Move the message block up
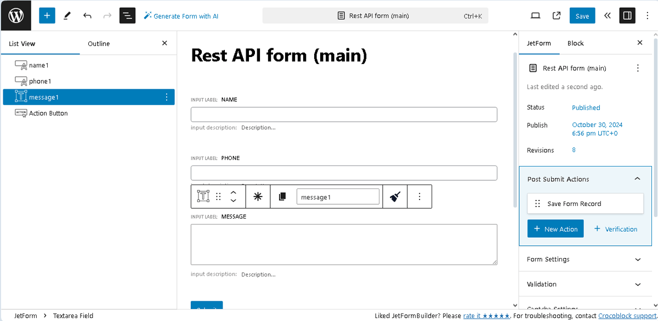The height and width of the screenshot is (321, 658). [x=233, y=192]
